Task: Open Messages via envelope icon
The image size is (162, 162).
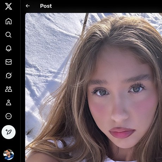Action: click(8, 62)
